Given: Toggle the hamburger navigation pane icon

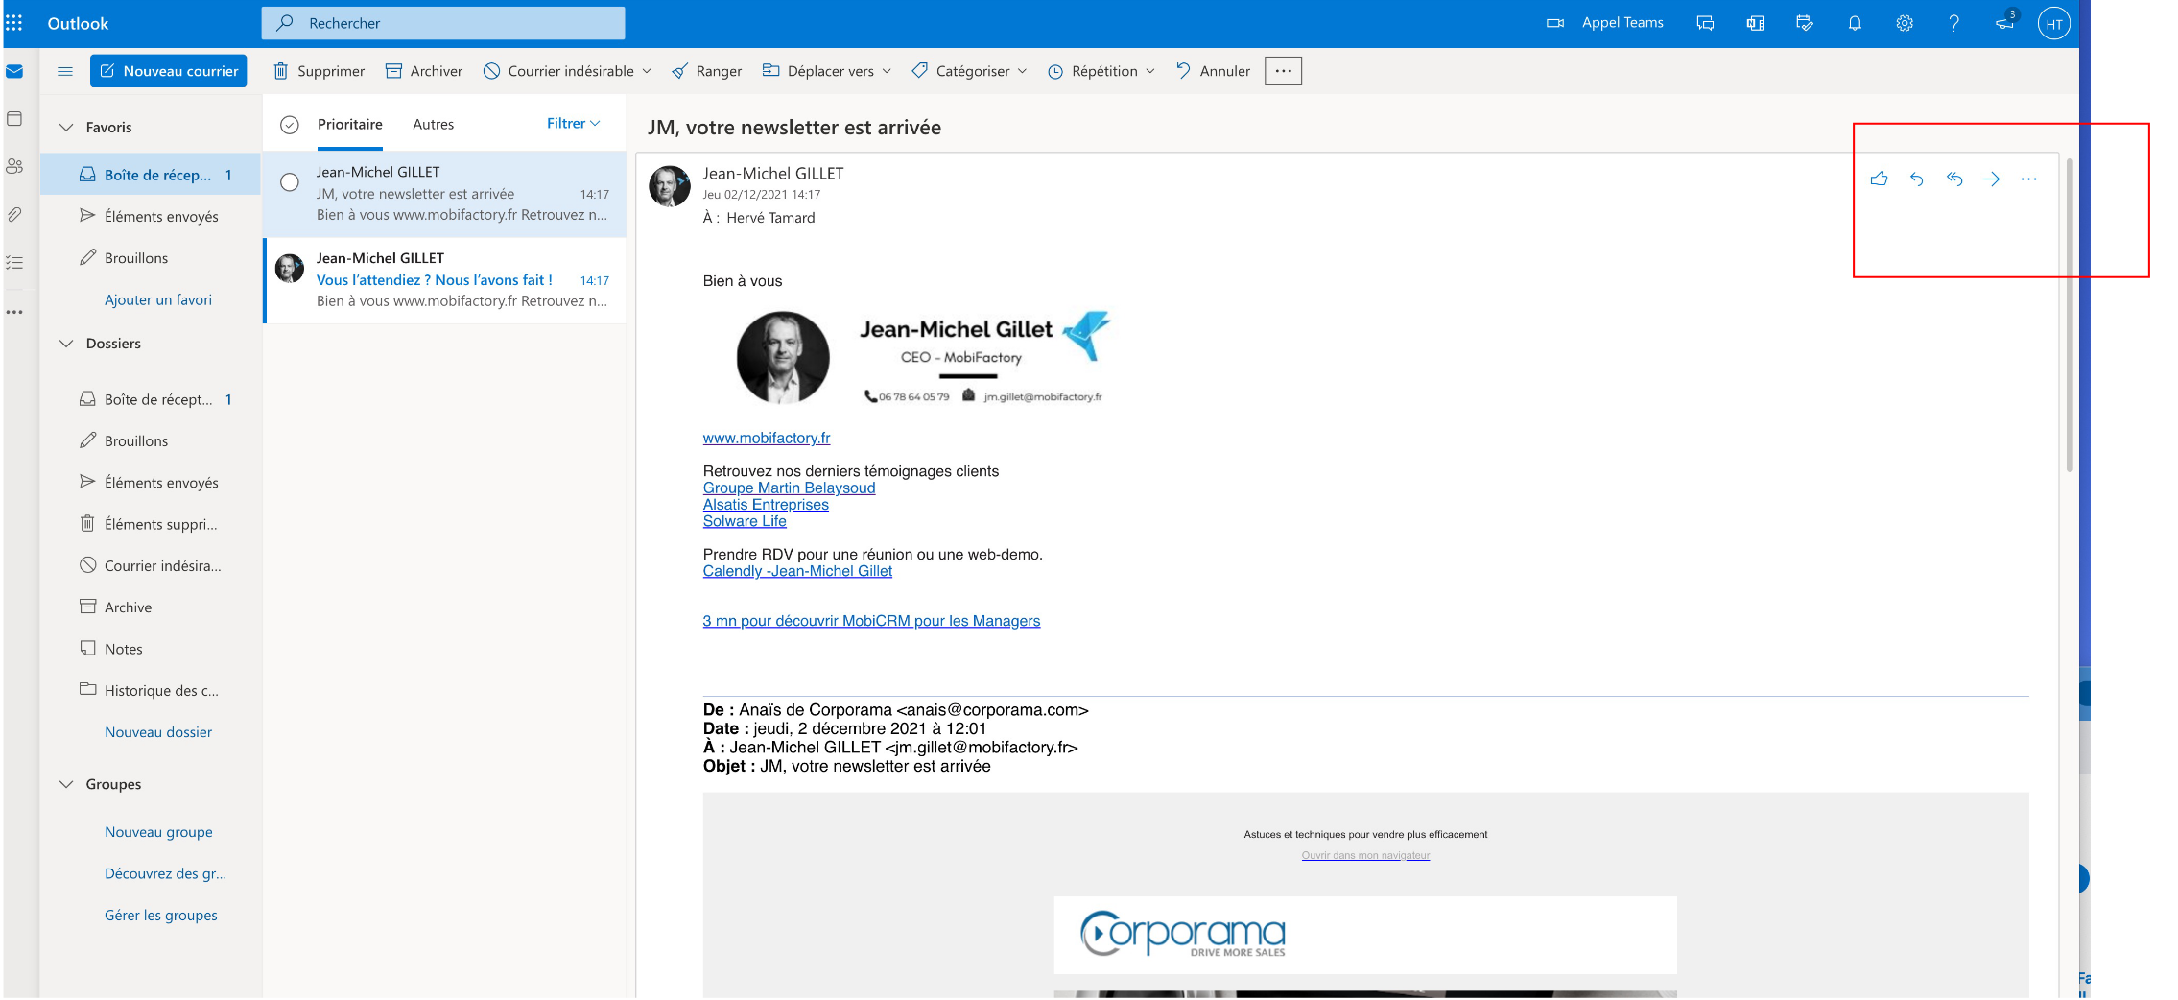Looking at the screenshot, I should tap(65, 71).
